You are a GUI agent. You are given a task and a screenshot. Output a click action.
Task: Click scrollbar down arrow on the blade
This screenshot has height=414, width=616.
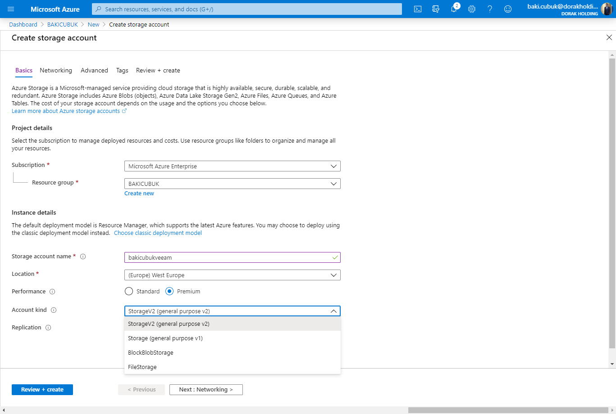pyautogui.click(x=612, y=364)
